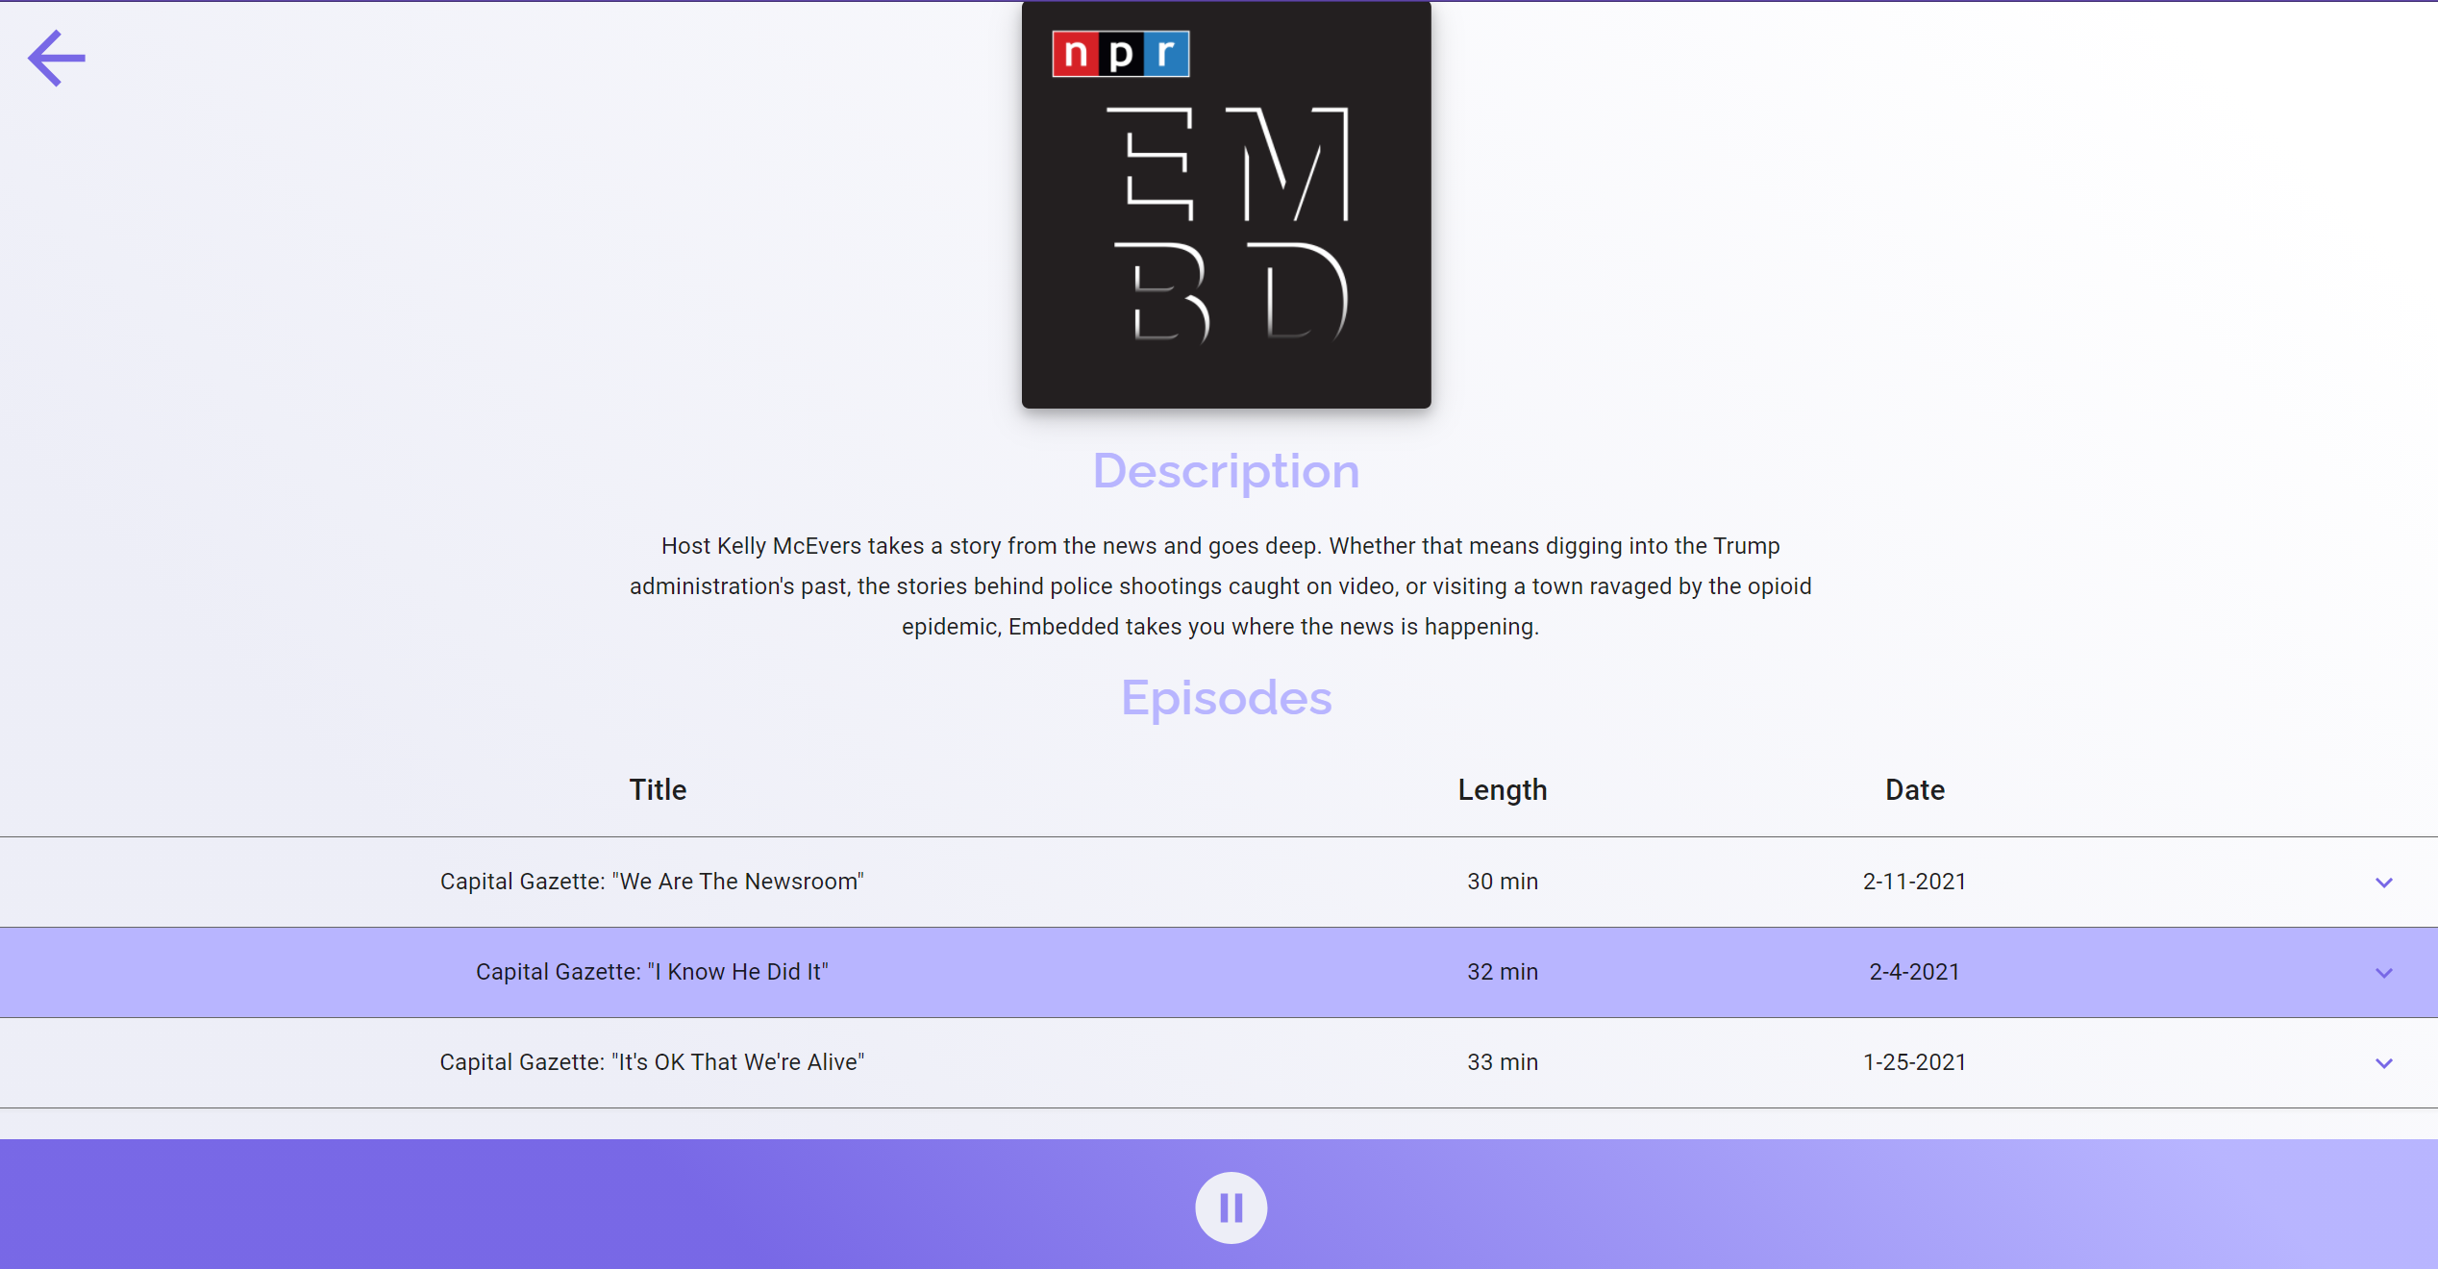
Task: Click the date 1-25-2021
Action: tap(1915, 1062)
